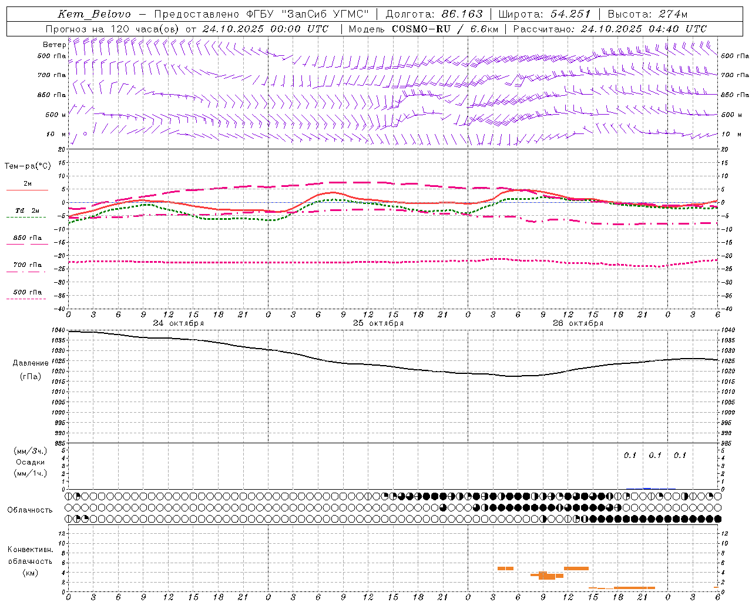The width and height of the screenshot is (752, 602).
Task: Click the first circle in top cloudiness row
Action: [69, 496]
